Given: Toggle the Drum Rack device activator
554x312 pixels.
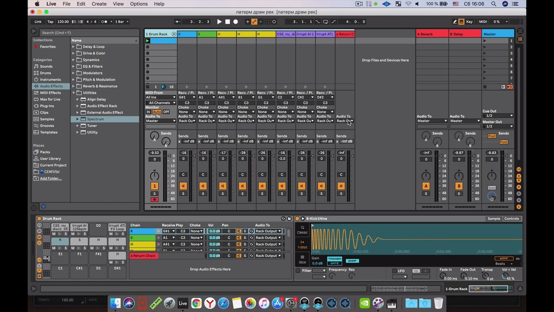Looking at the screenshot, I should pyautogui.click(x=39, y=219).
